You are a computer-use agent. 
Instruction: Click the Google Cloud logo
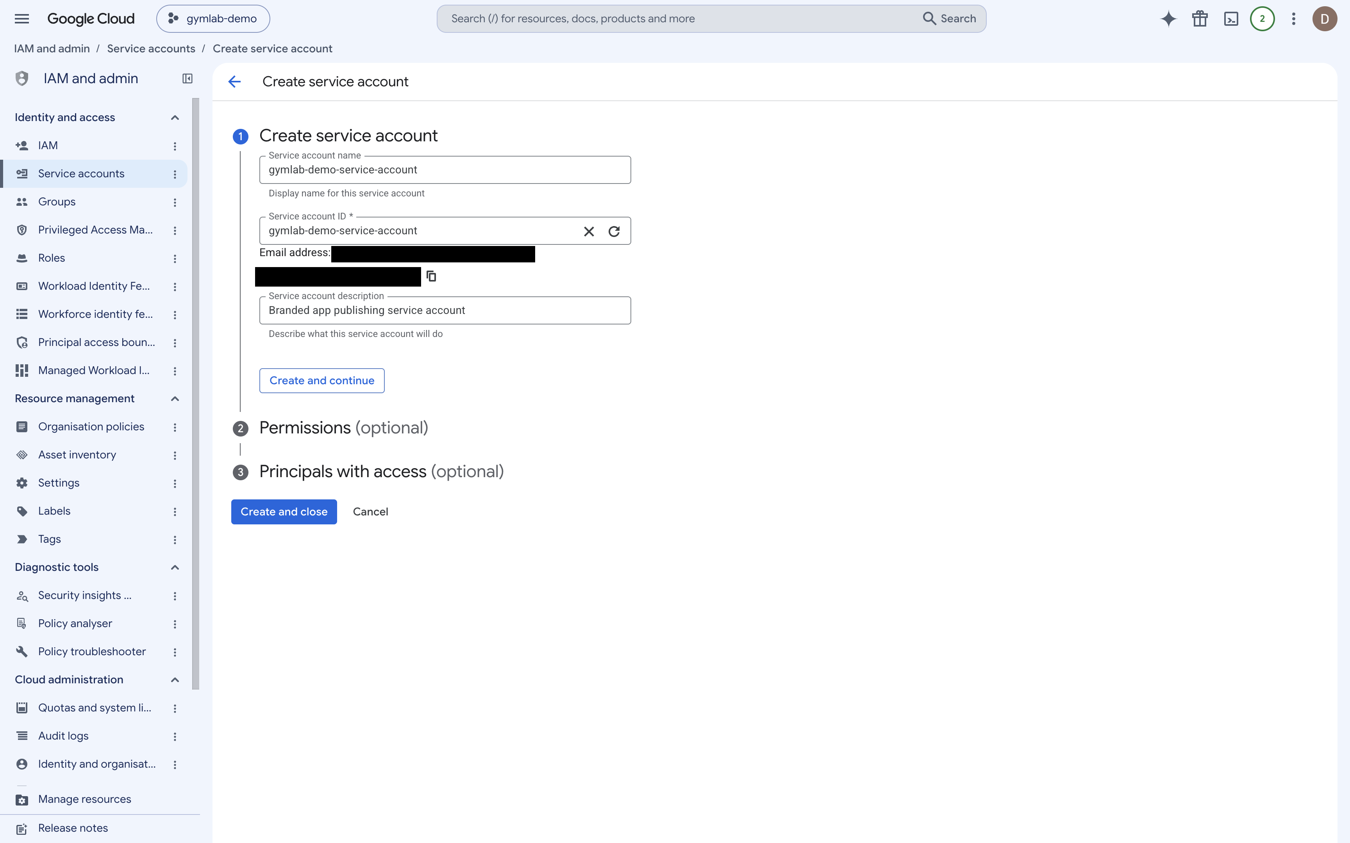(x=91, y=18)
